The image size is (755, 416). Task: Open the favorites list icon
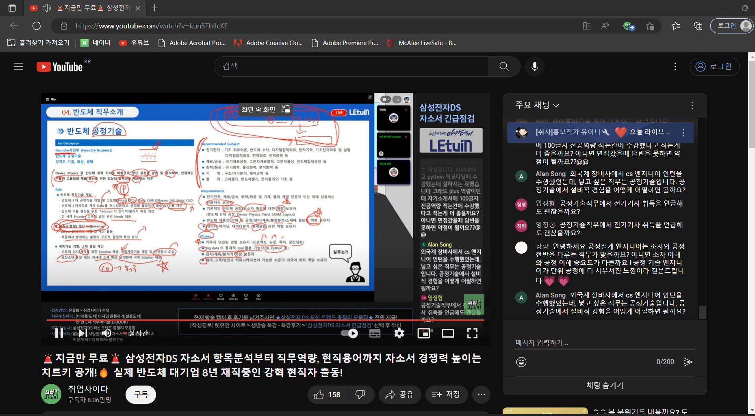coord(676,26)
